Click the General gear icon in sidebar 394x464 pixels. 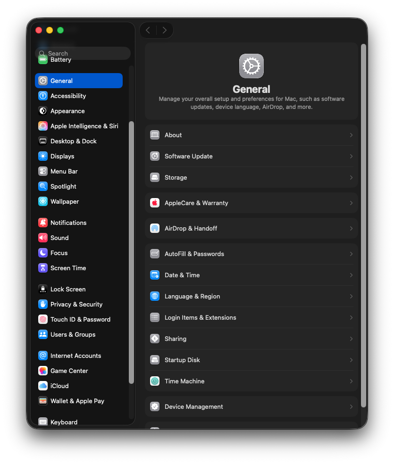[43, 81]
